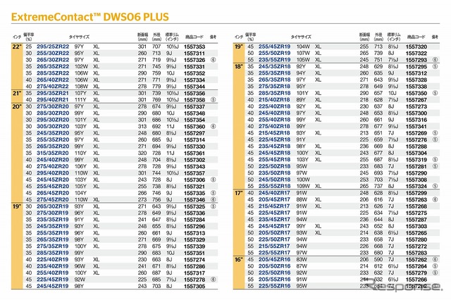This screenshot has height=300, width=451.
Task: Click product code 1557306
Action: (x=194, y=180)
